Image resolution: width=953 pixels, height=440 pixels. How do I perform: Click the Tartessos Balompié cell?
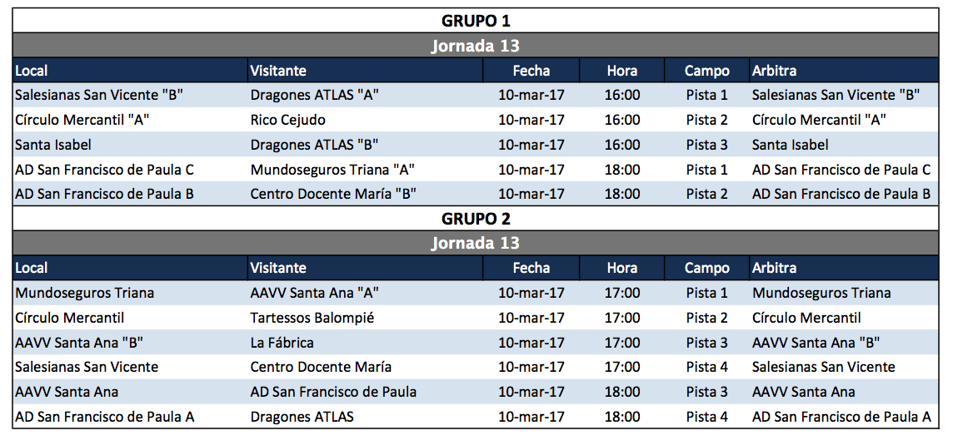pyautogui.click(x=312, y=318)
